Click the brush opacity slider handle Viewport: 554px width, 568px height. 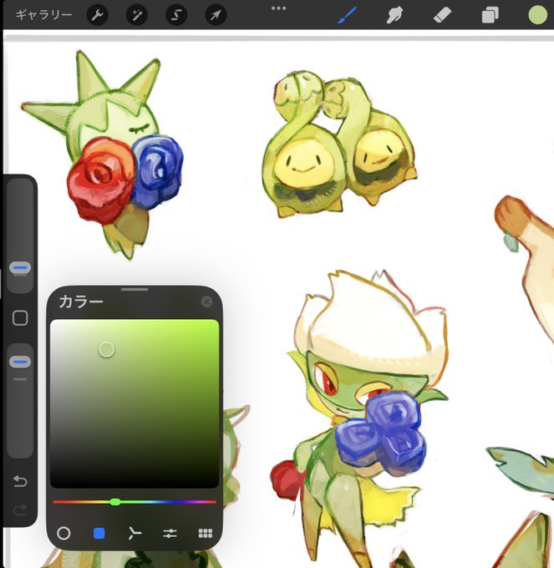[20, 362]
